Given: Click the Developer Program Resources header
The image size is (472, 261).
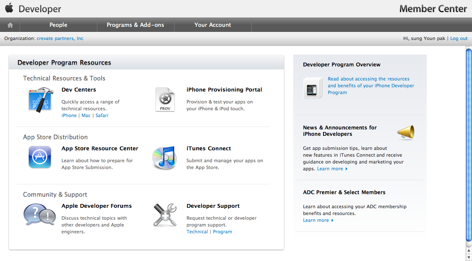Looking at the screenshot, I should point(64,63).
